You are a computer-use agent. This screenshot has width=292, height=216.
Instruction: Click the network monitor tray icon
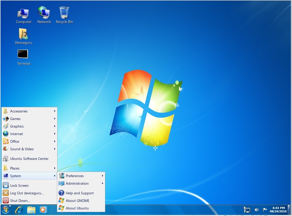247,210
